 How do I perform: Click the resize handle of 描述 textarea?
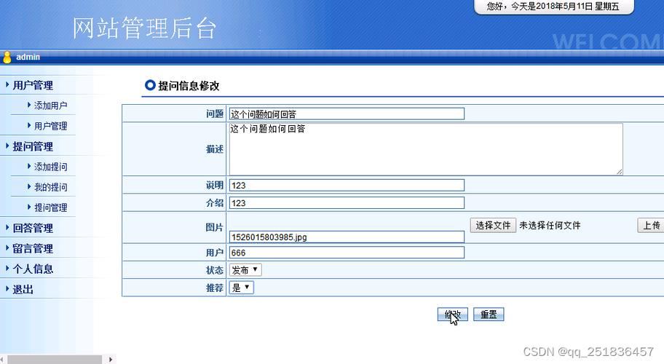click(x=620, y=171)
